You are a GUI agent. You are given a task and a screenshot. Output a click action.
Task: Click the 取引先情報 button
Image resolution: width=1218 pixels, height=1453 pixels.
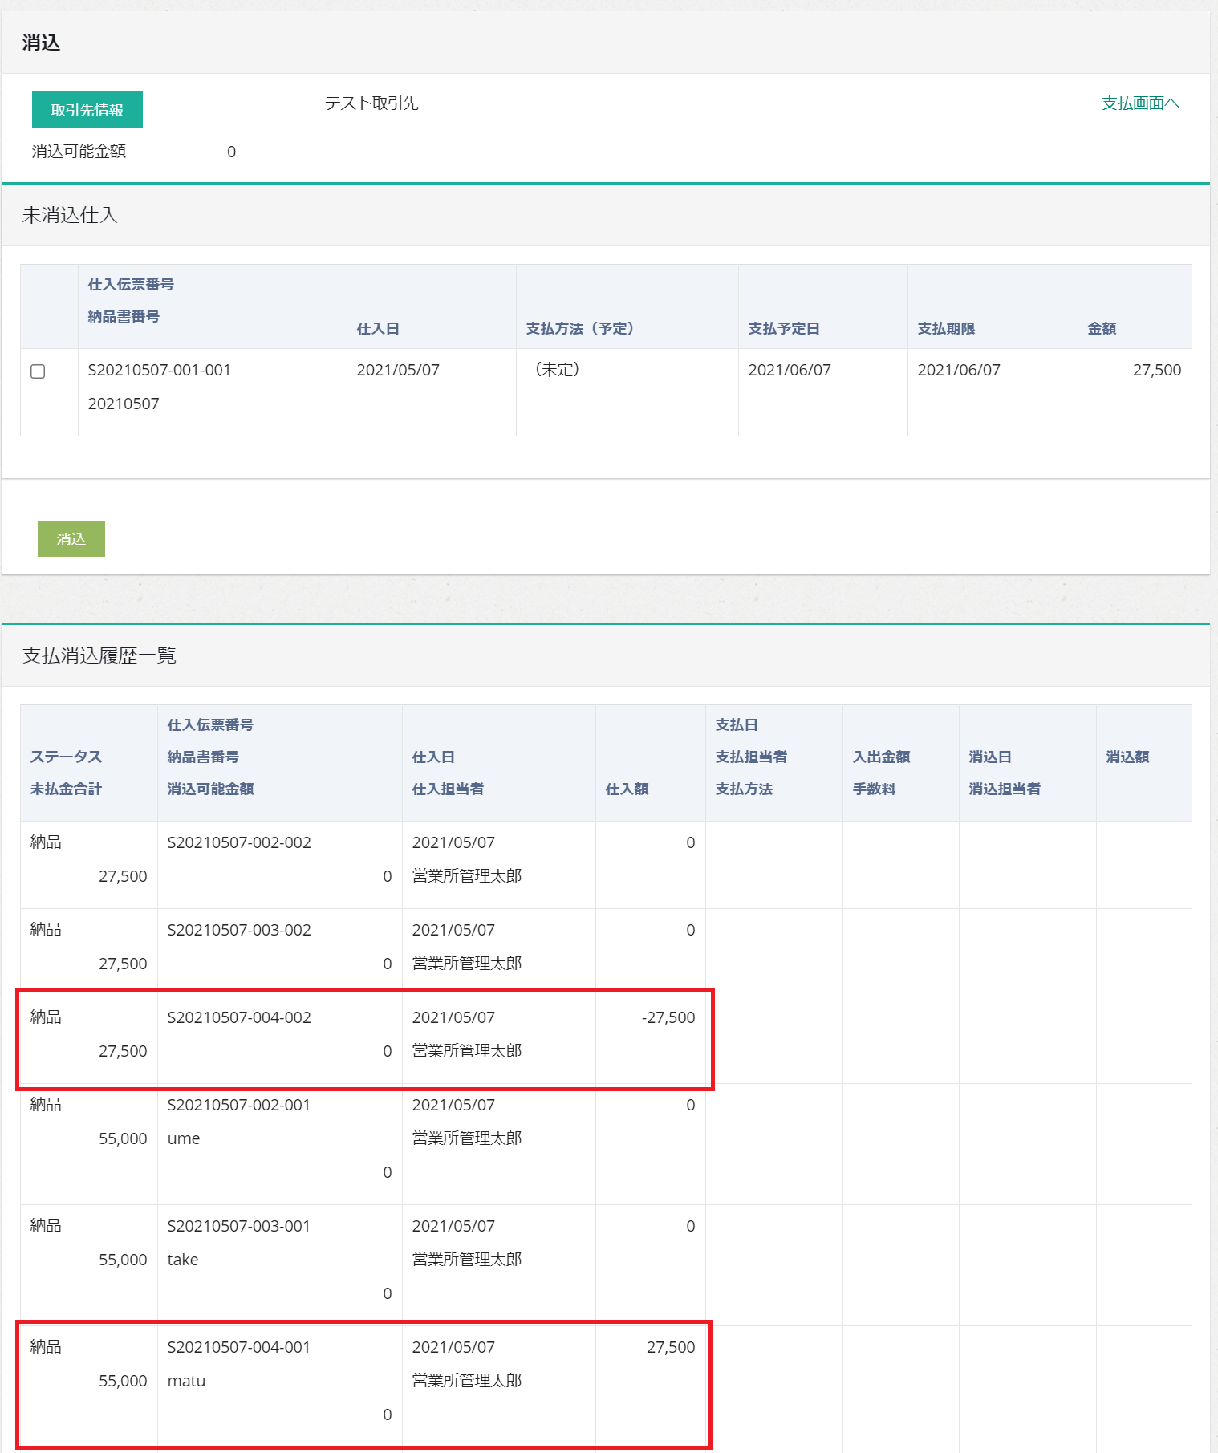[x=87, y=110]
